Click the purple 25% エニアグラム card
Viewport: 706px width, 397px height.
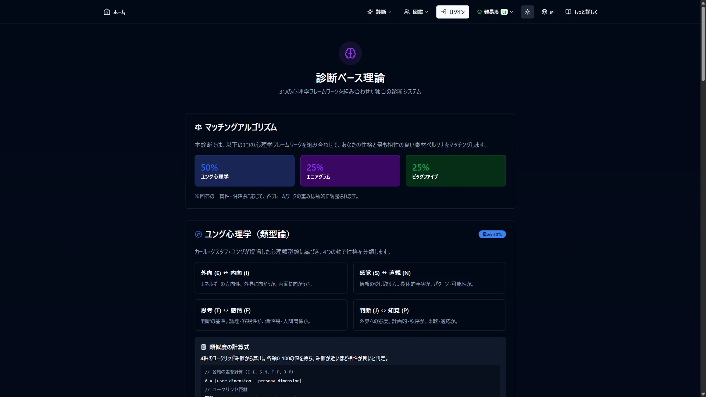[x=350, y=171]
